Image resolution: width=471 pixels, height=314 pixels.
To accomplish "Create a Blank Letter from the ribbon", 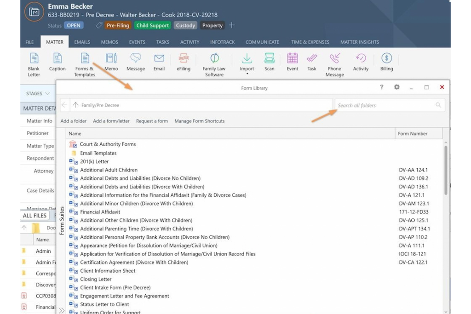I will [34, 64].
